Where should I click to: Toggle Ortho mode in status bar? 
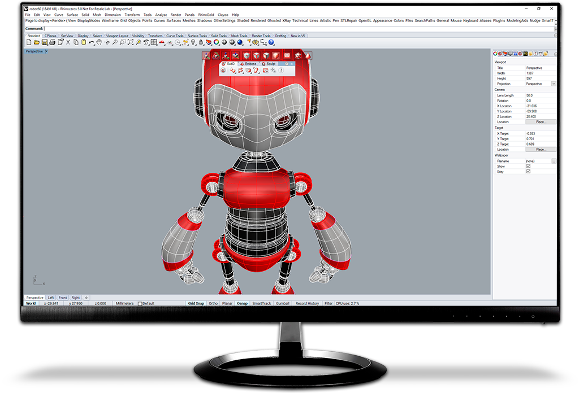click(x=213, y=303)
